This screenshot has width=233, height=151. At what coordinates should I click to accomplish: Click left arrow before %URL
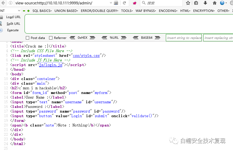pyautogui.click(x=104, y=38)
